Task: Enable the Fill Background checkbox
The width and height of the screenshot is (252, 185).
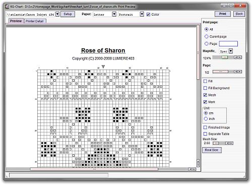Action: 205,88
